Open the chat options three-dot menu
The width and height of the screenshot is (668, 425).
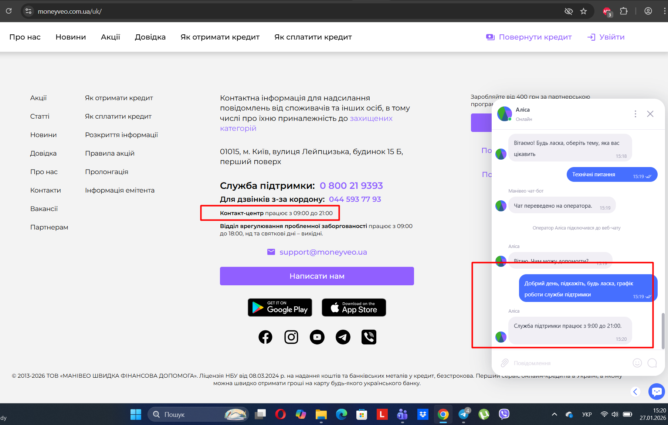(x=635, y=114)
